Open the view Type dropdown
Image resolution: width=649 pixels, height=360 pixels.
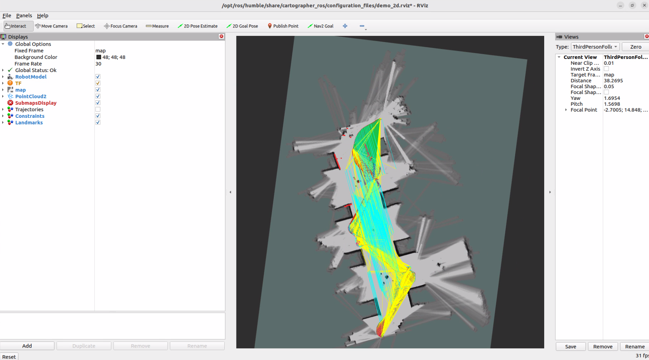[x=595, y=47]
